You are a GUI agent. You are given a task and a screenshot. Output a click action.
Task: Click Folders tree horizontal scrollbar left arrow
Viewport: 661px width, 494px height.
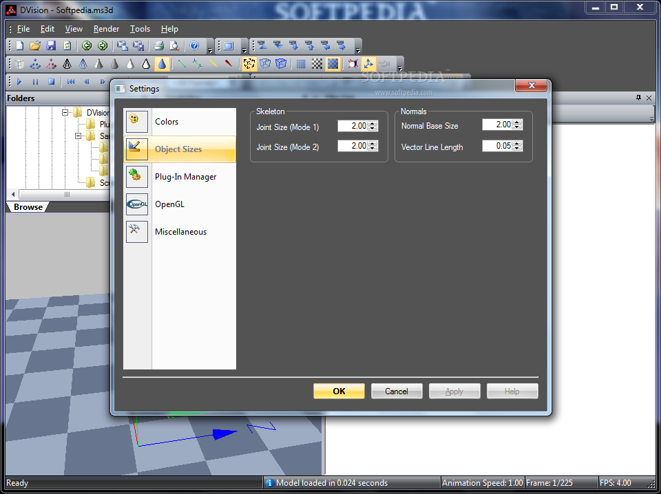(x=12, y=194)
